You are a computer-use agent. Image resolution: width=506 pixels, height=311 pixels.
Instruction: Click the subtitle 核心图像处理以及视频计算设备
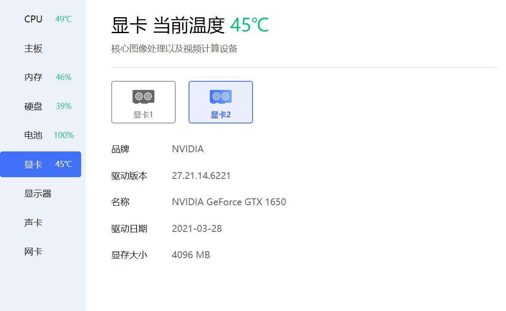click(x=174, y=49)
